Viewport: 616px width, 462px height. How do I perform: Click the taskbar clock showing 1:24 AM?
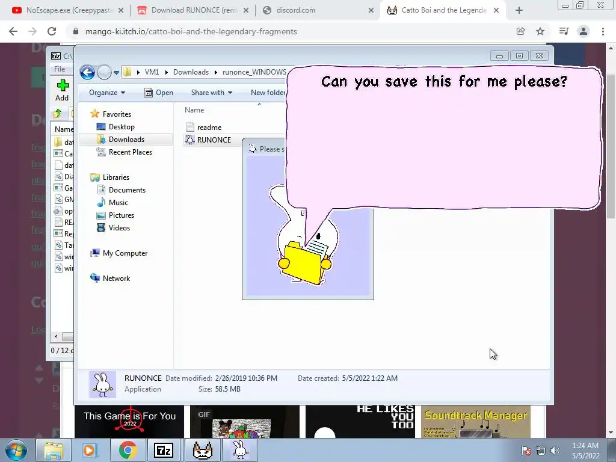[585, 451]
